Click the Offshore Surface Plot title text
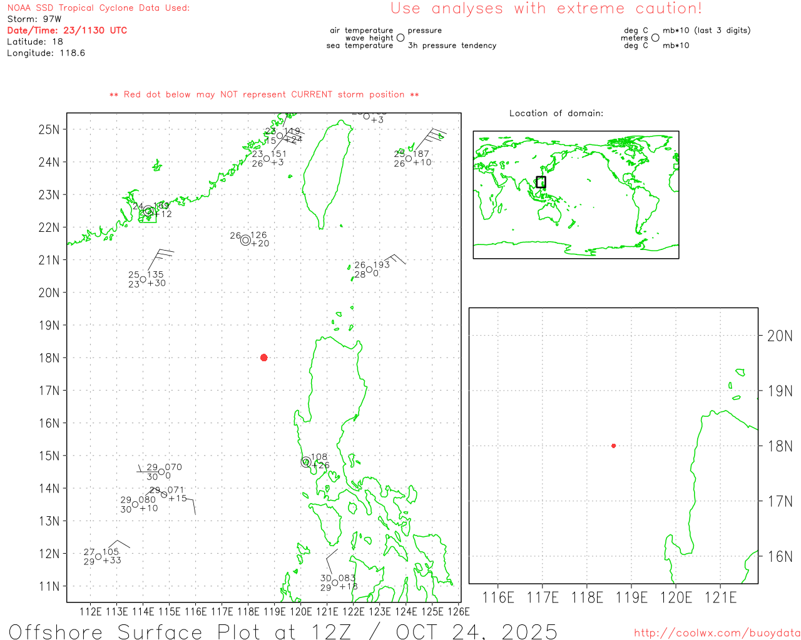This screenshot has width=801, height=640. click(x=283, y=631)
